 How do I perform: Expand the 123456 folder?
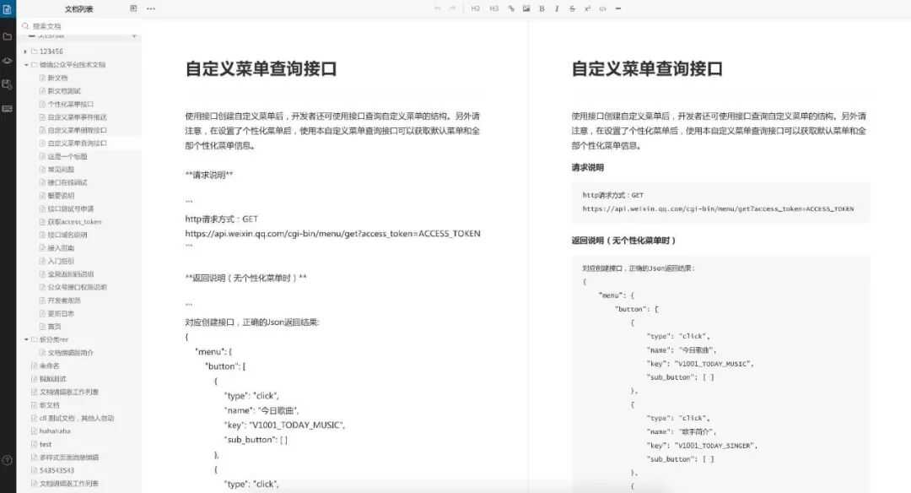click(25, 51)
